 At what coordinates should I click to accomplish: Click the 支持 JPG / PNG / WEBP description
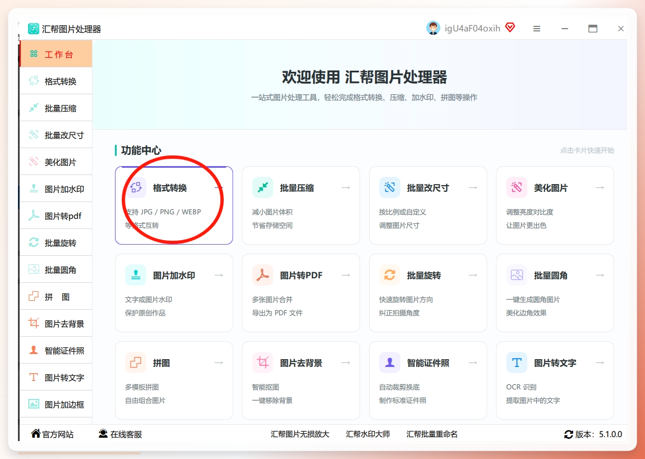point(163,212)
